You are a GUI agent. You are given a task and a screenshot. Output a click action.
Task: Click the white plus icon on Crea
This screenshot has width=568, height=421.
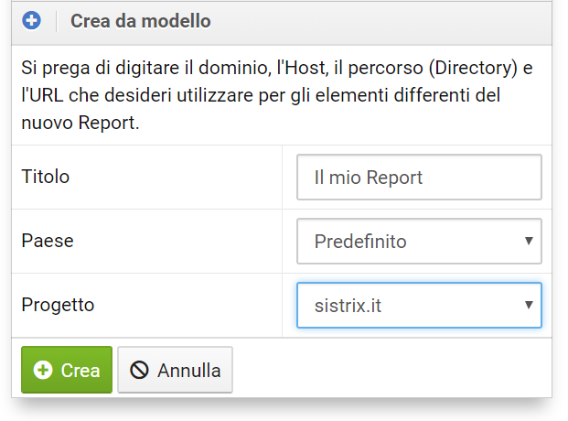pos(42,371)
